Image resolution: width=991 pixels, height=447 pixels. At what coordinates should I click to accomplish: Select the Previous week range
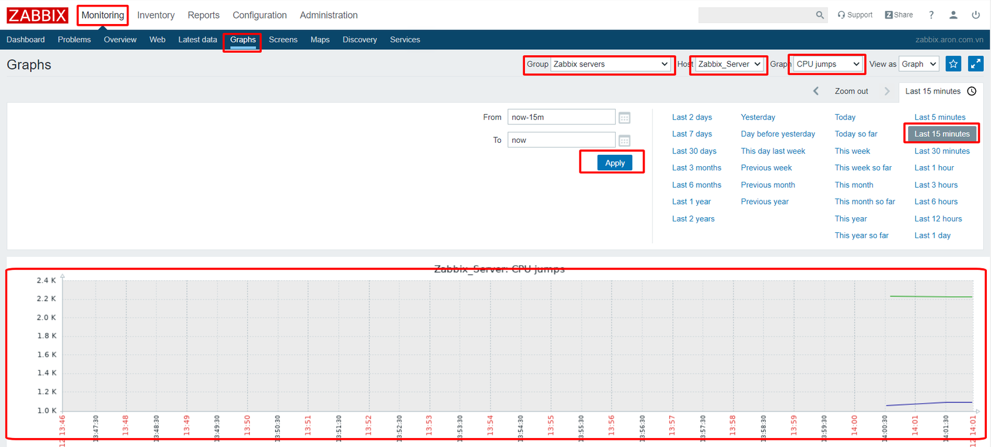[766, 168]
